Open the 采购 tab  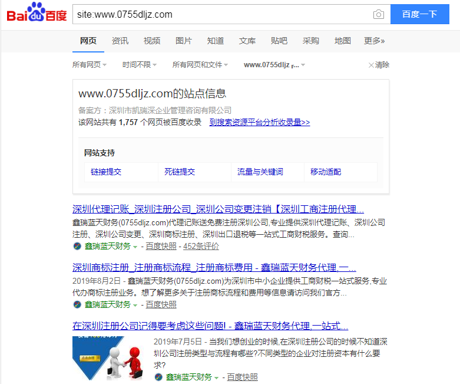(x=310, y=41)
